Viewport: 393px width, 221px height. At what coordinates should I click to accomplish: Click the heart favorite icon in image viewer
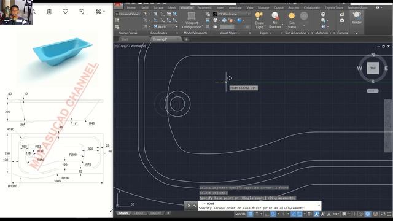(x=66, y=12)
